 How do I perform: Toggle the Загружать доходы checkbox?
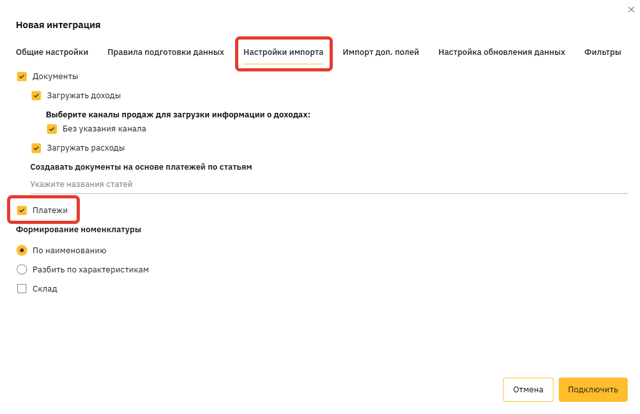pos(36,96)
